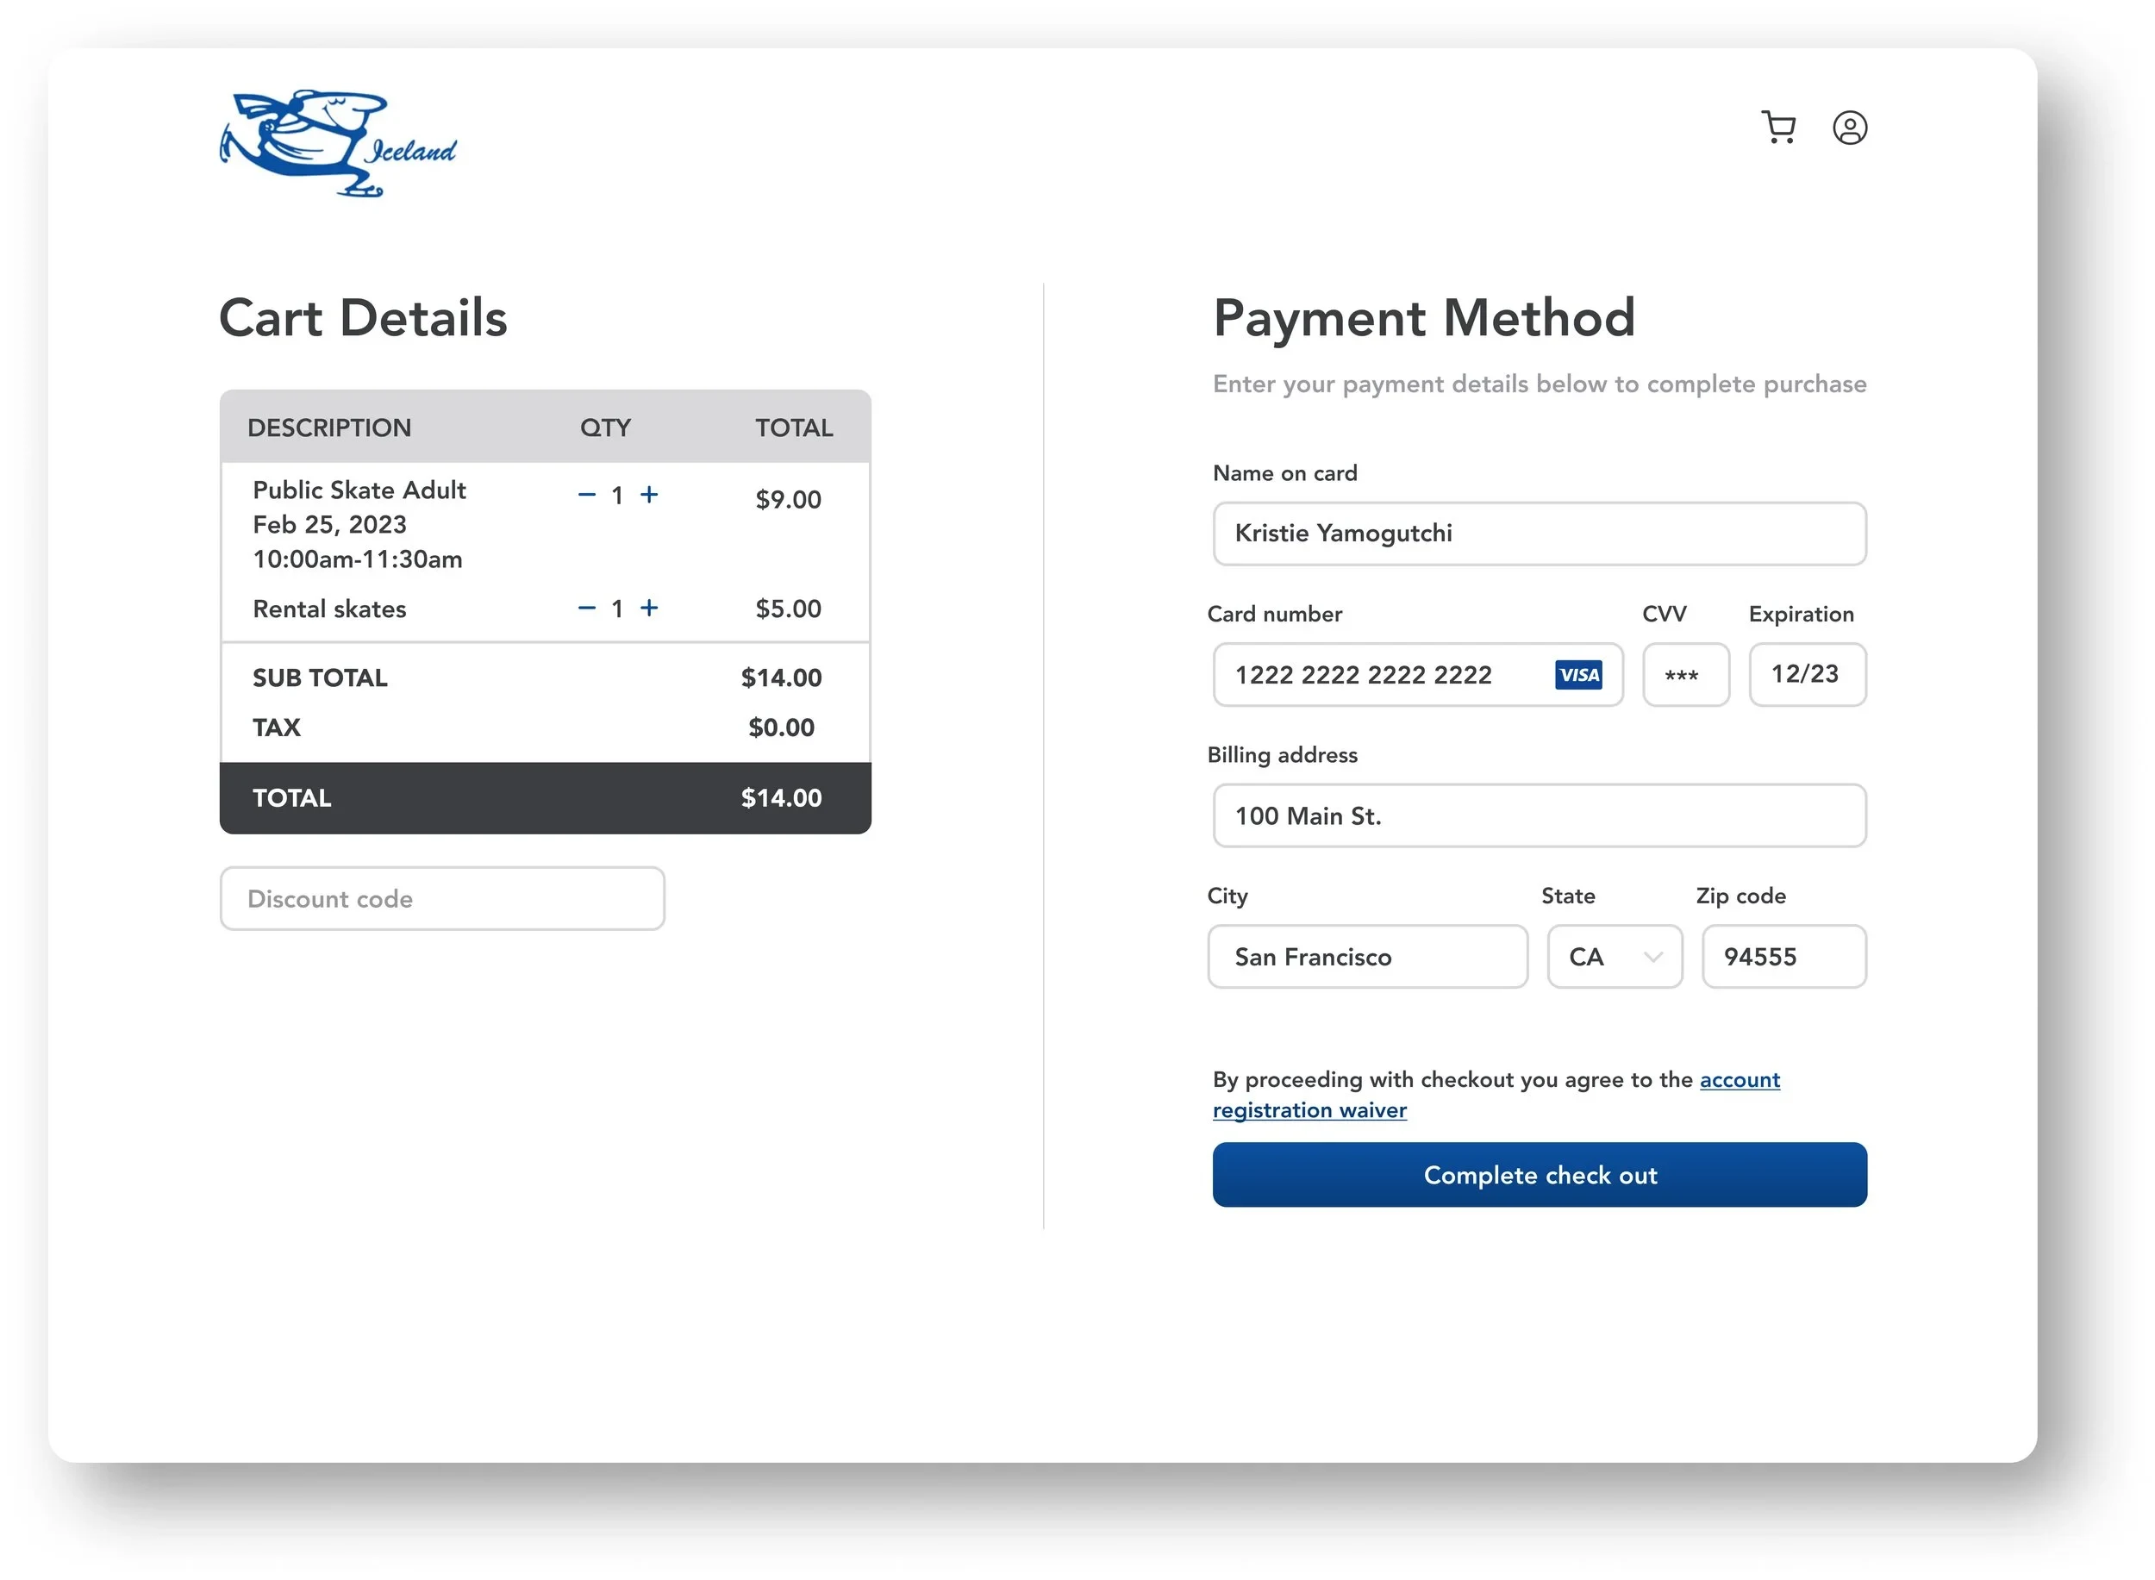Click the Card number input field
Viewport: 2155px width, 1580px height.
pyautogui.click(x=1382, y=675)
